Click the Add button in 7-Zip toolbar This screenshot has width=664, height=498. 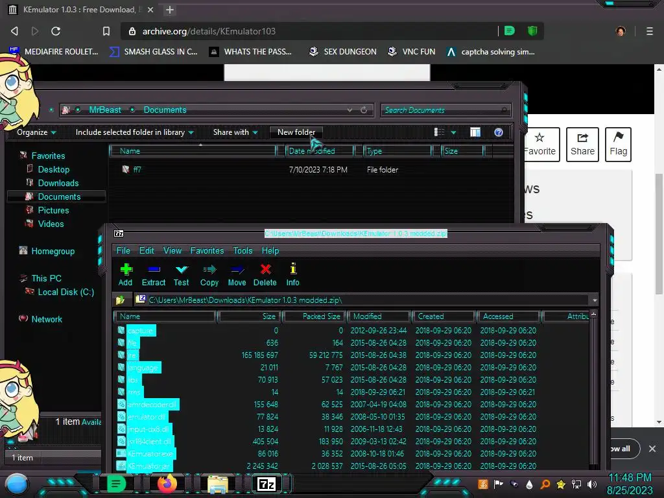point(125,275)
